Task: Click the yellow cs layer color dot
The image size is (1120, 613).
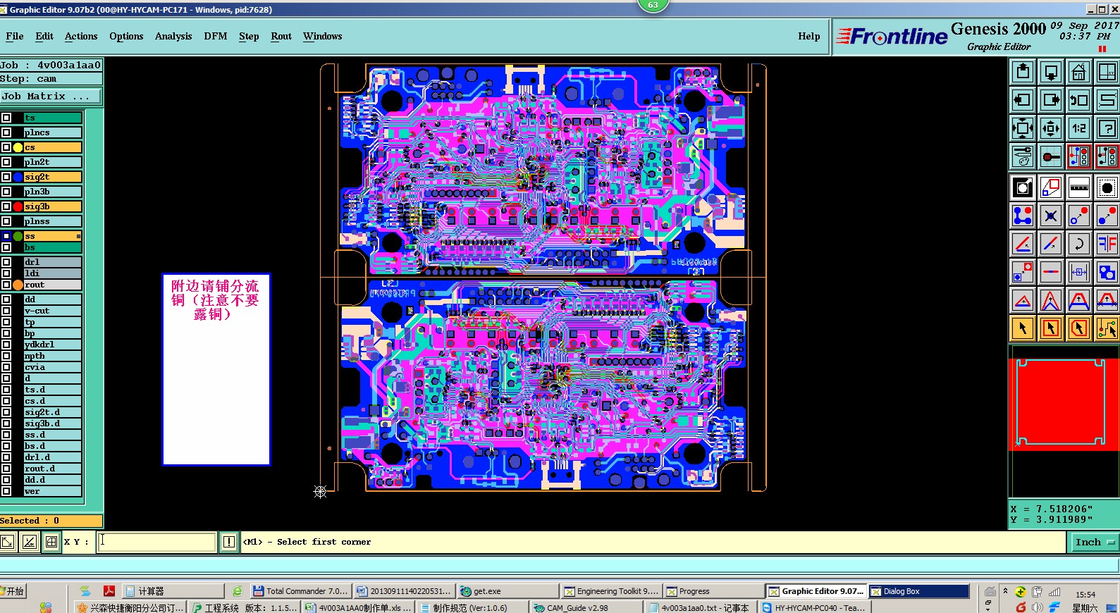Action: pos(18,147)
